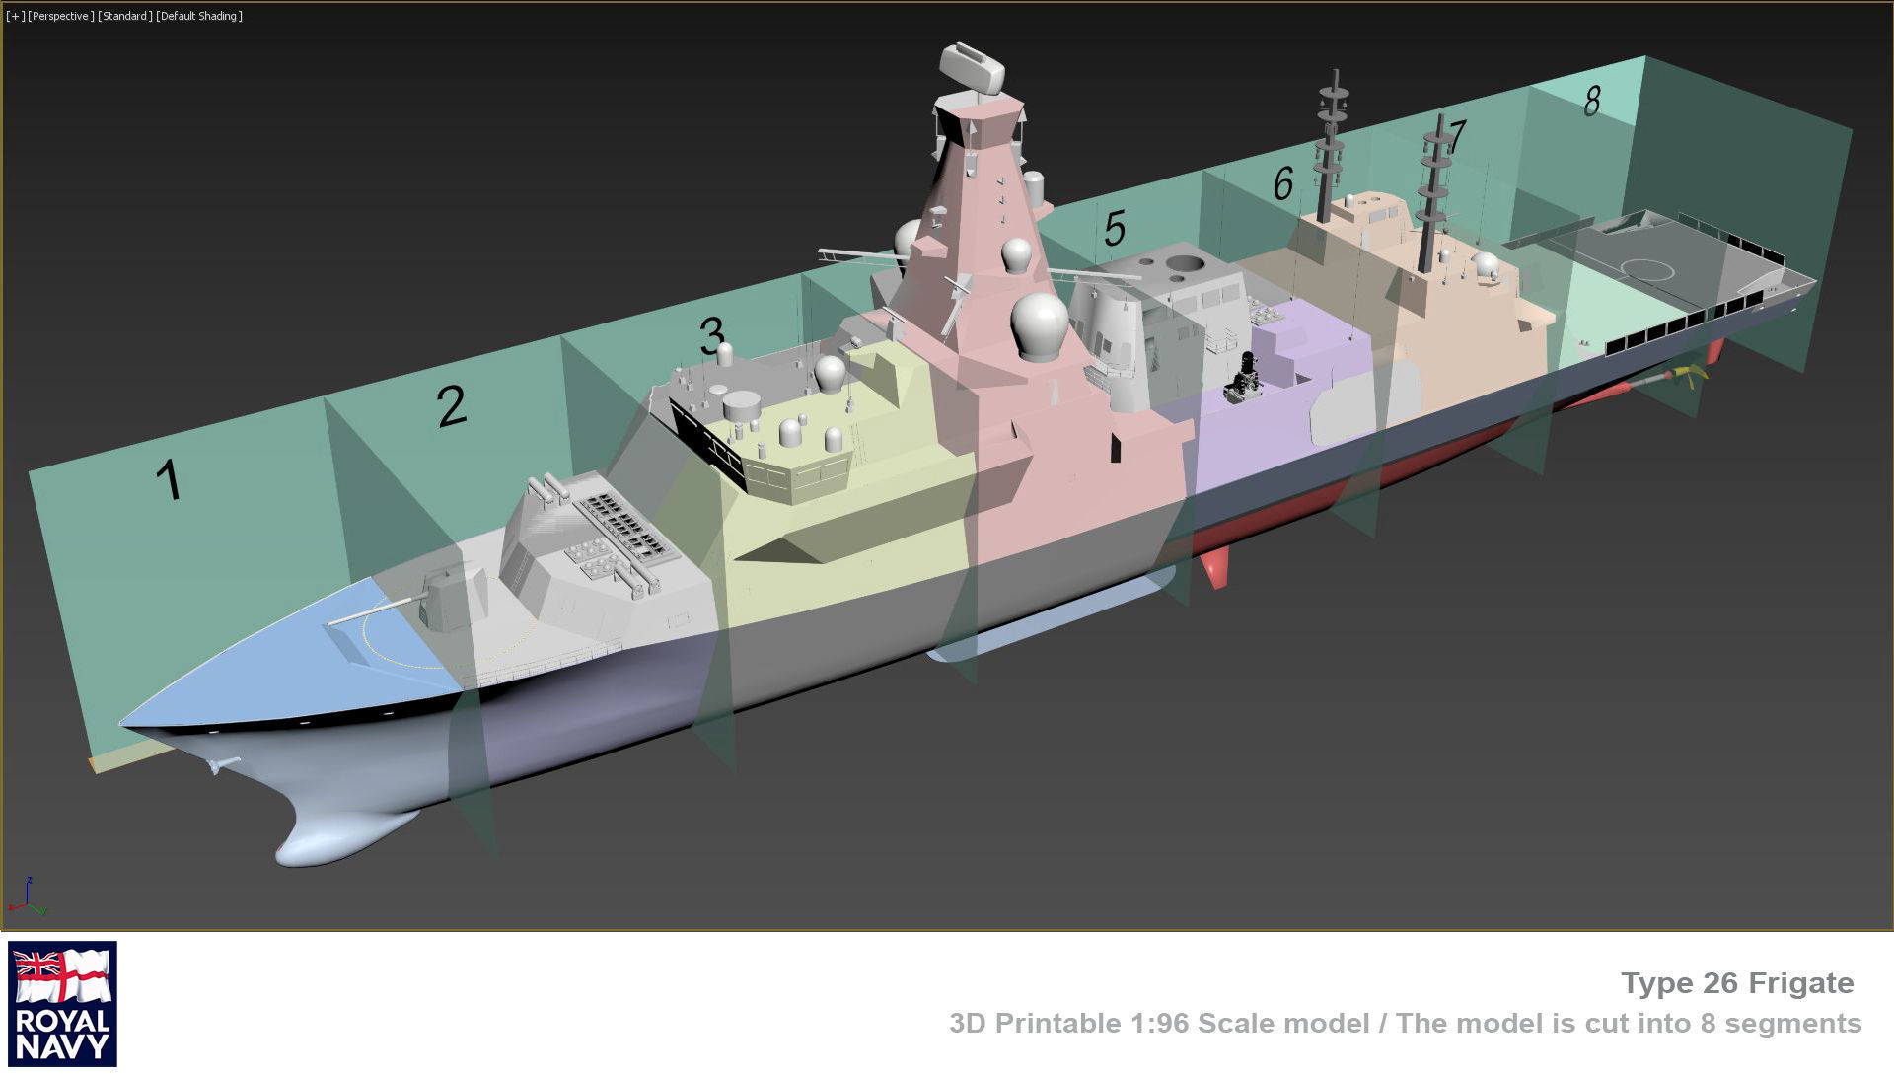Viewport: 1894px width, 1076px height.
Task: Select segment number 8 label
Action: [1592, 100]
